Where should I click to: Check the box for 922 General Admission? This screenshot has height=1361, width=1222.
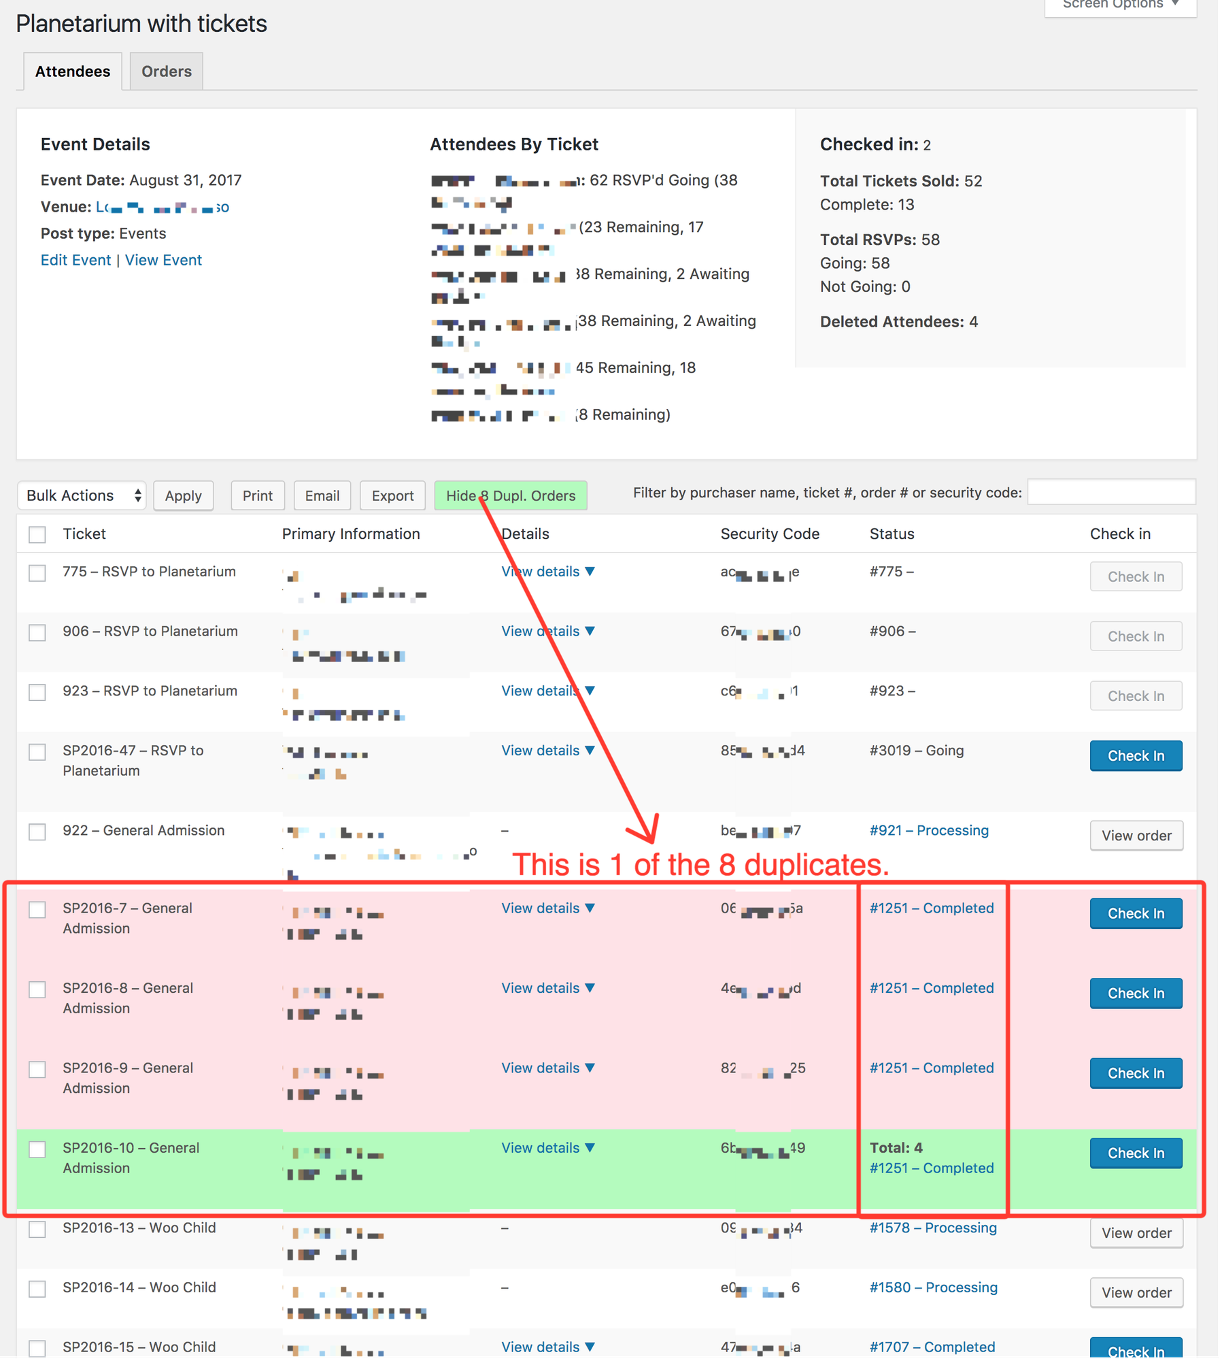tap(37, 832)
